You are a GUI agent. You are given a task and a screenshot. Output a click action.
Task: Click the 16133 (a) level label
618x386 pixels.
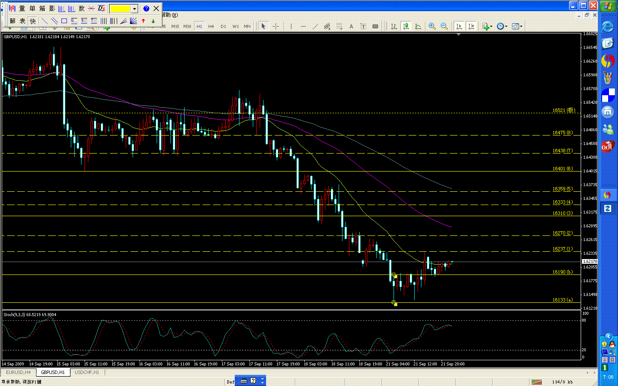[563, 300]
